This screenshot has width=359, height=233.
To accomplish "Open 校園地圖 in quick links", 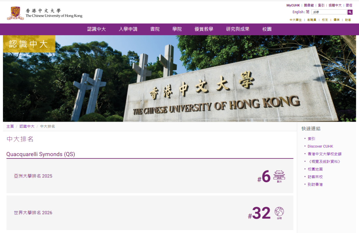I will [315, 169].
